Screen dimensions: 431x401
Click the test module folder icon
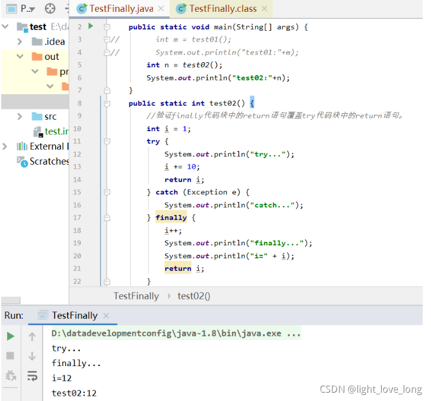tap(23, 27)
